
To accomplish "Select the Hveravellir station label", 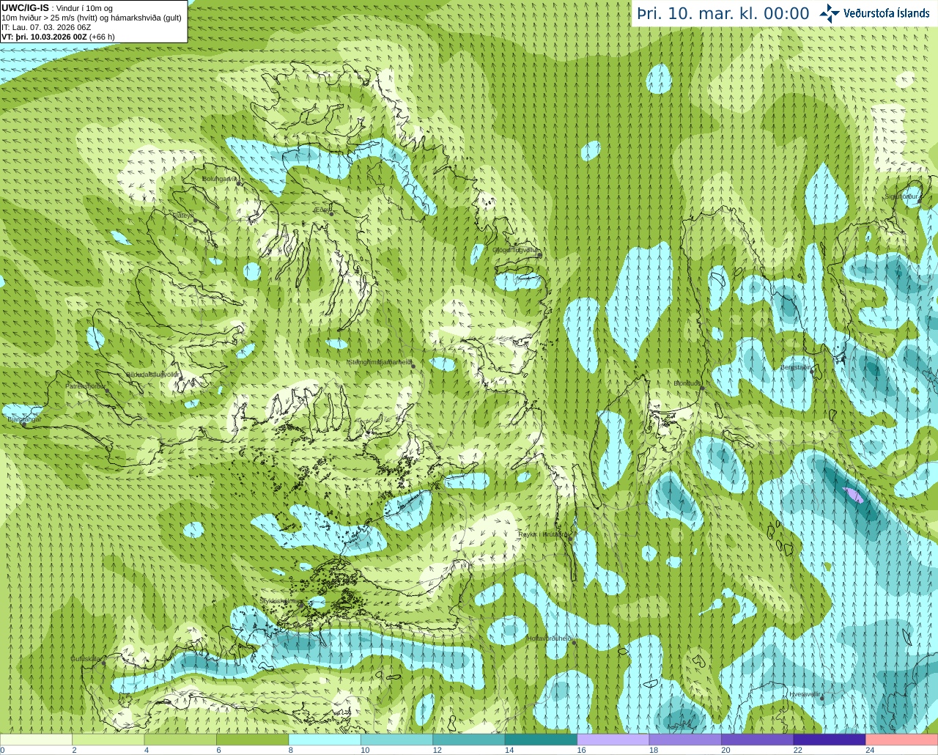I will coord(805,694).
